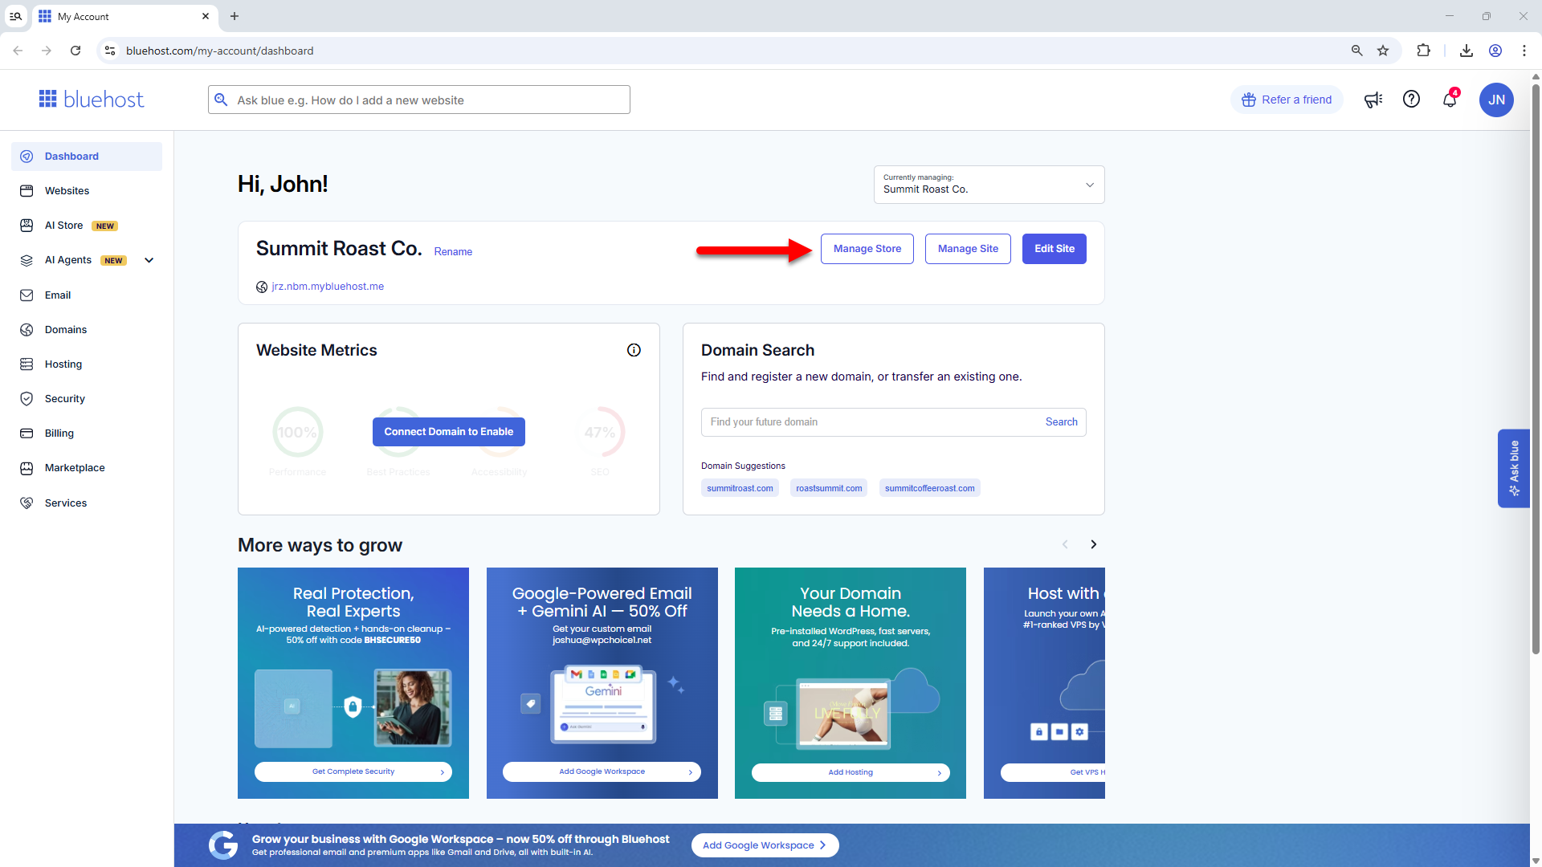
Task: Advance More ways to grow carousel right
Action: tap(1093, 544)
